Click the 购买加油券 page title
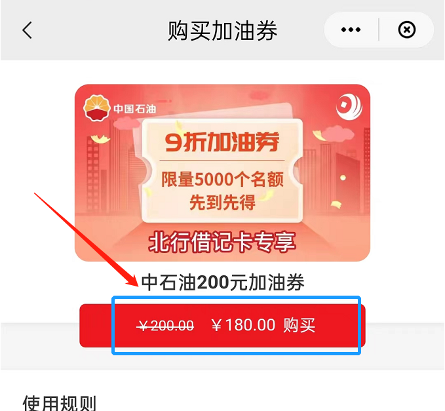 coord(223,30)
